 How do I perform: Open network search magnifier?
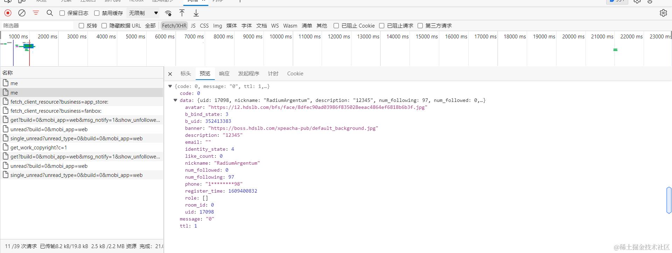click(x=50, y=13)
